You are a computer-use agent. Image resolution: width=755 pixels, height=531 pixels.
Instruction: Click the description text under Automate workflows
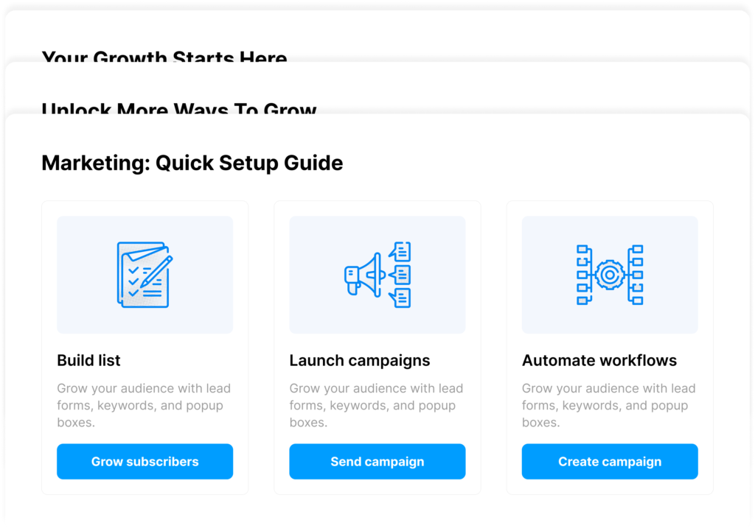608,405
